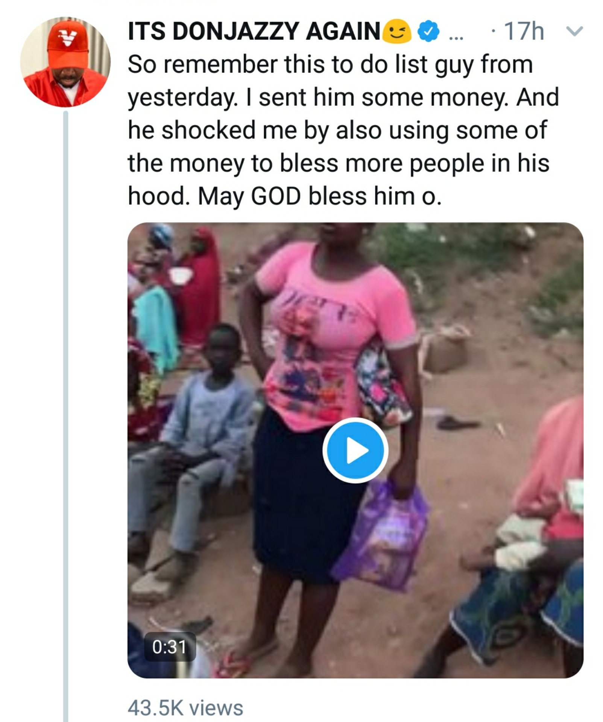This screenshot has width=603, height=722.
Task: Click the woman in pink in the video
Action: tap(331, 338)
